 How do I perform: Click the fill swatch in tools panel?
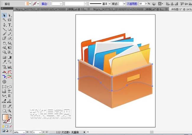pyautogui.click(x=5, y=117)
